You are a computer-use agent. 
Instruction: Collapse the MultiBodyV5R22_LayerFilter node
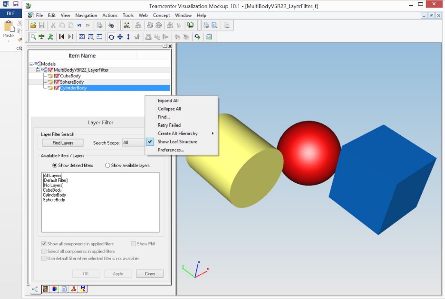[38, 70]
